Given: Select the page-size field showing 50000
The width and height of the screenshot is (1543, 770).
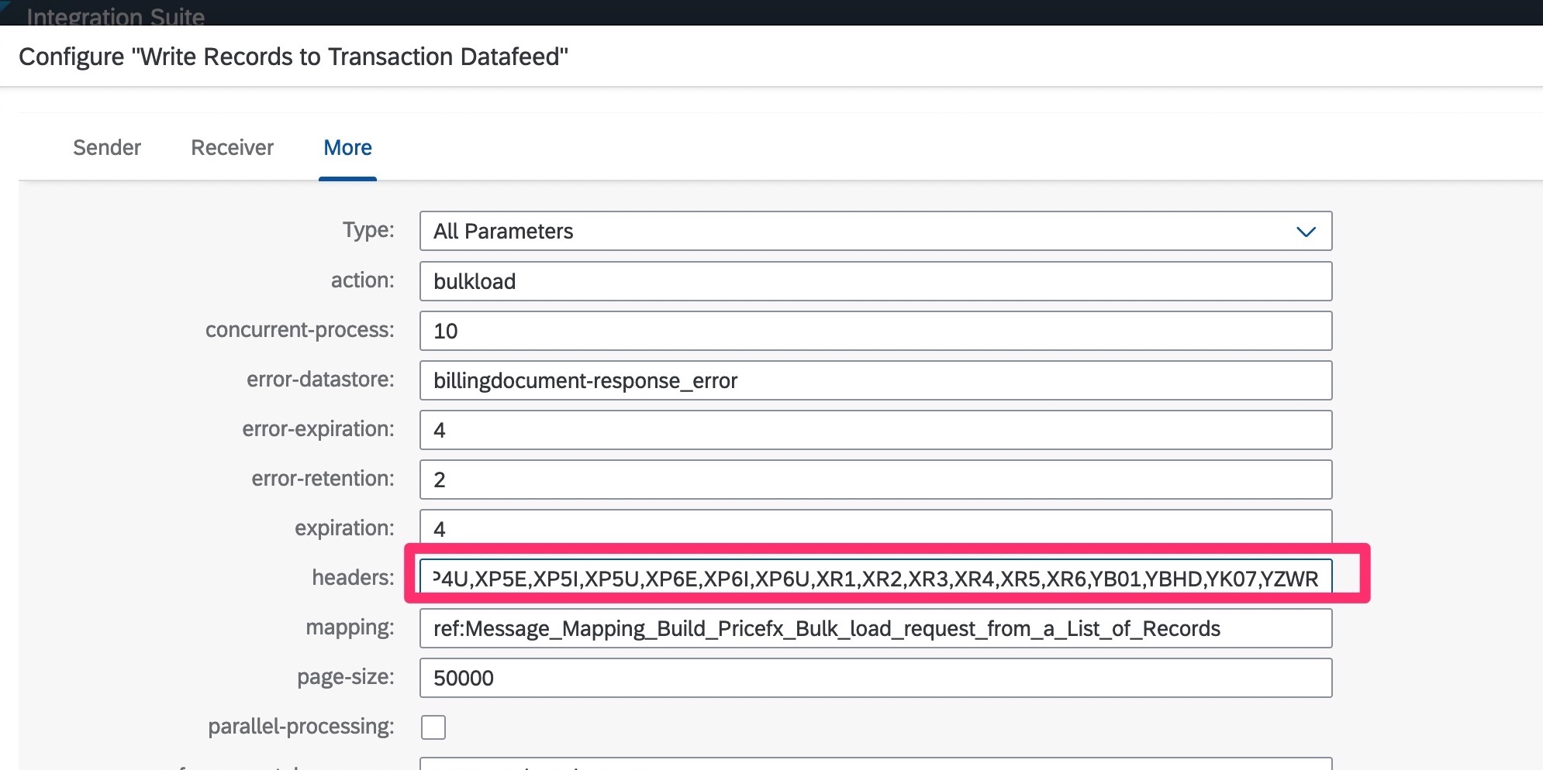Looking at the screenshot, I should [x=875, y=678].
